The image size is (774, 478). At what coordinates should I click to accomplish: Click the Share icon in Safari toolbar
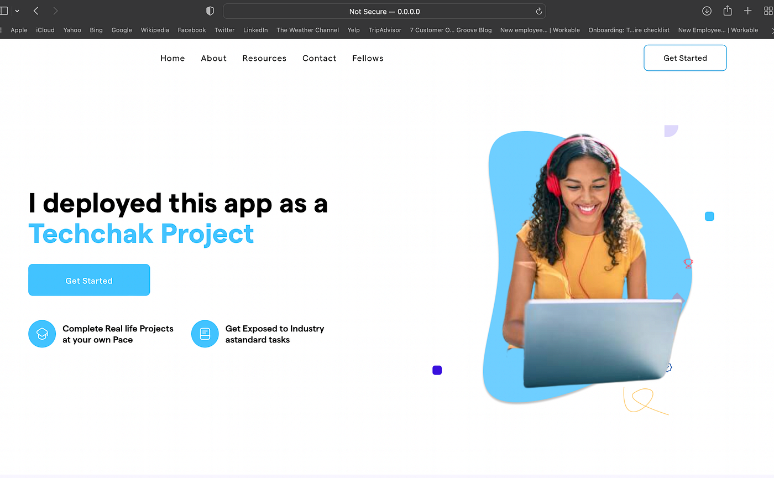click(728, 11)
